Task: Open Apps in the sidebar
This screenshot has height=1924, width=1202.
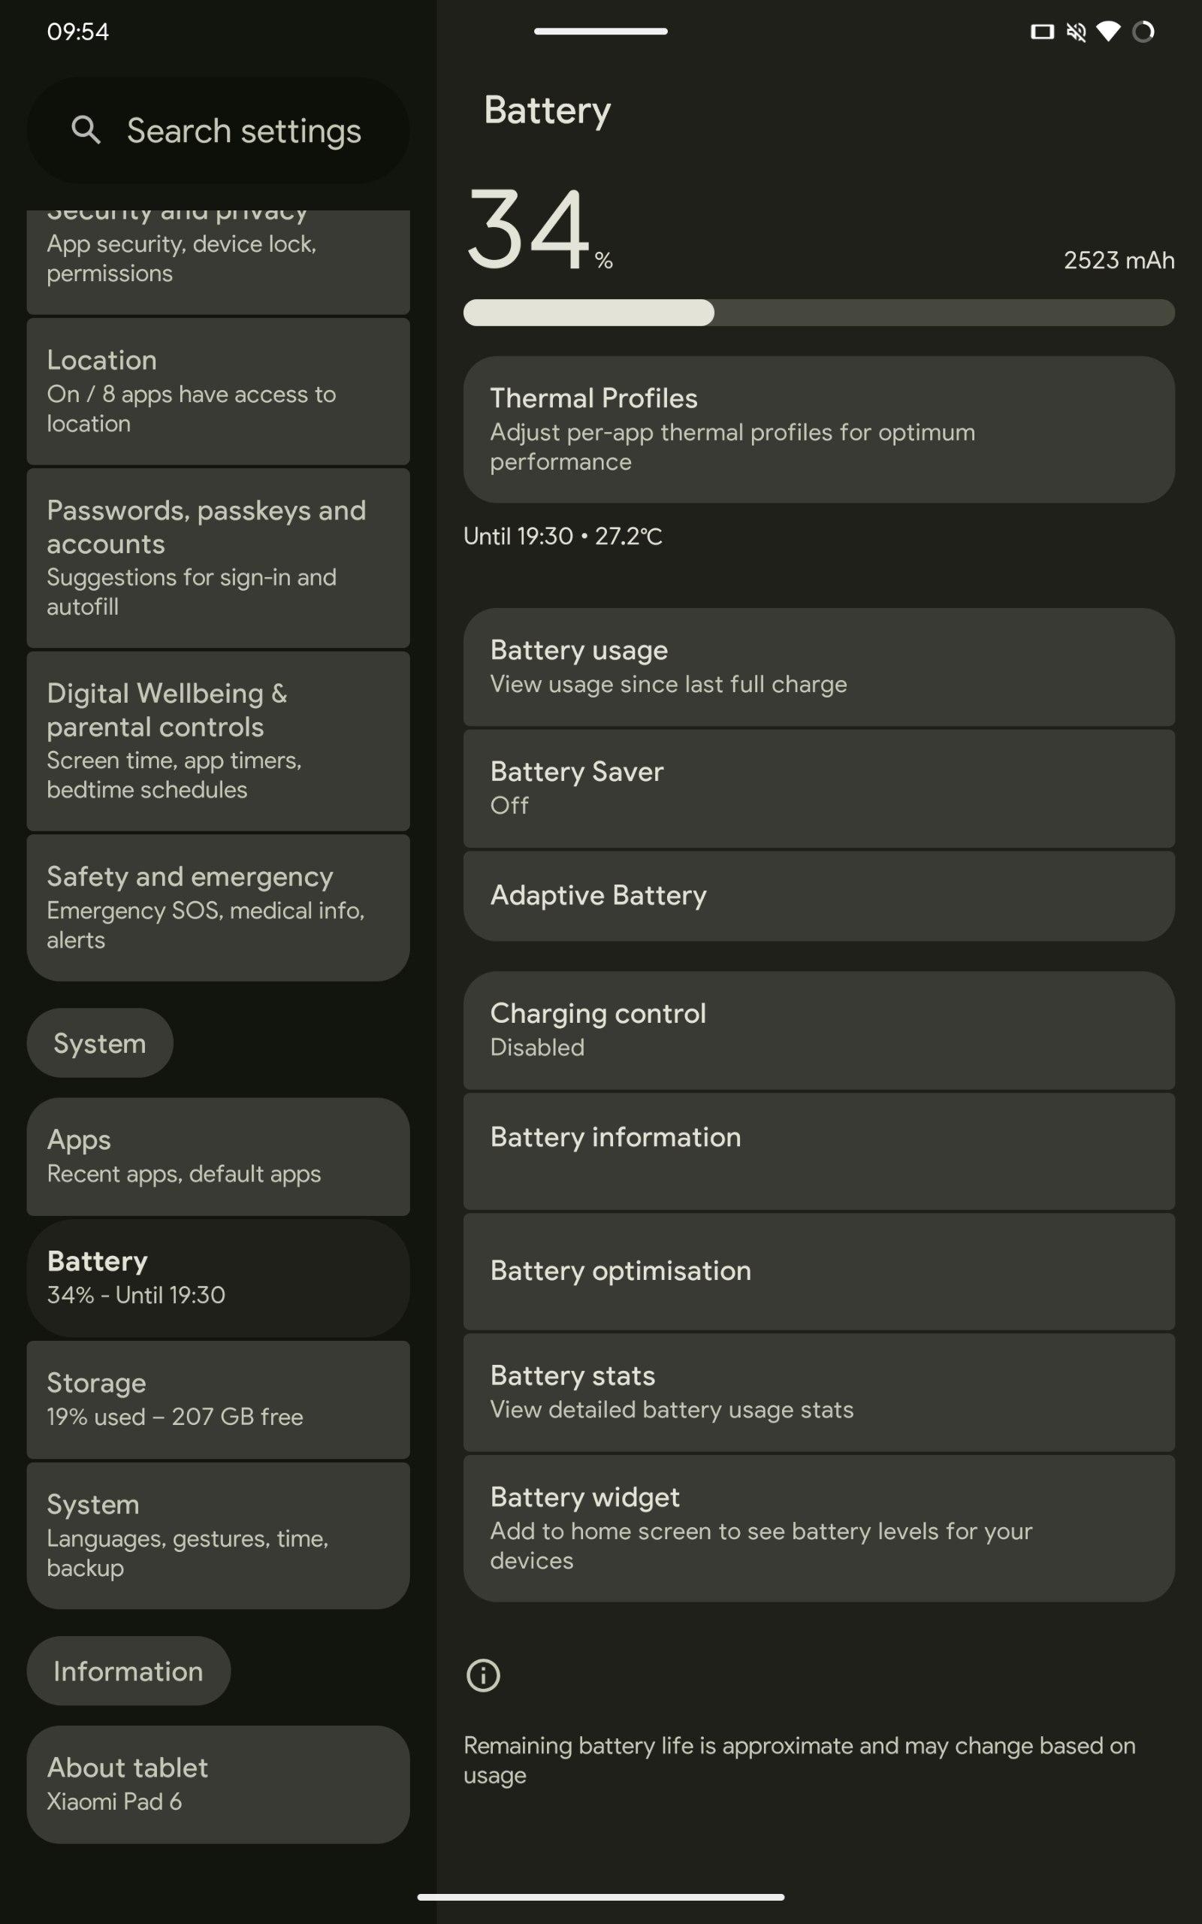Action: point(218,1156)
